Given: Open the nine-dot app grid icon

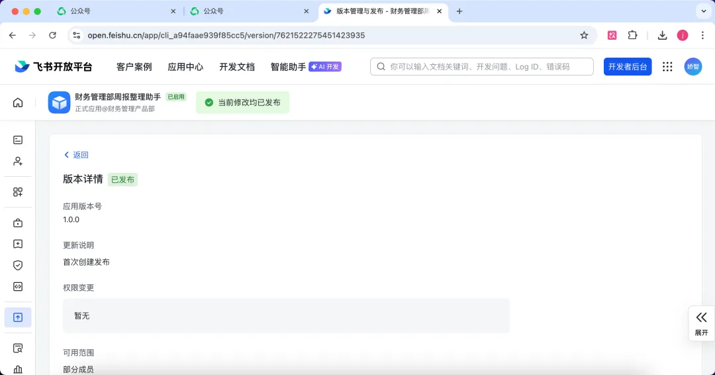Looking at the screenshot, I should coord(667,67).
